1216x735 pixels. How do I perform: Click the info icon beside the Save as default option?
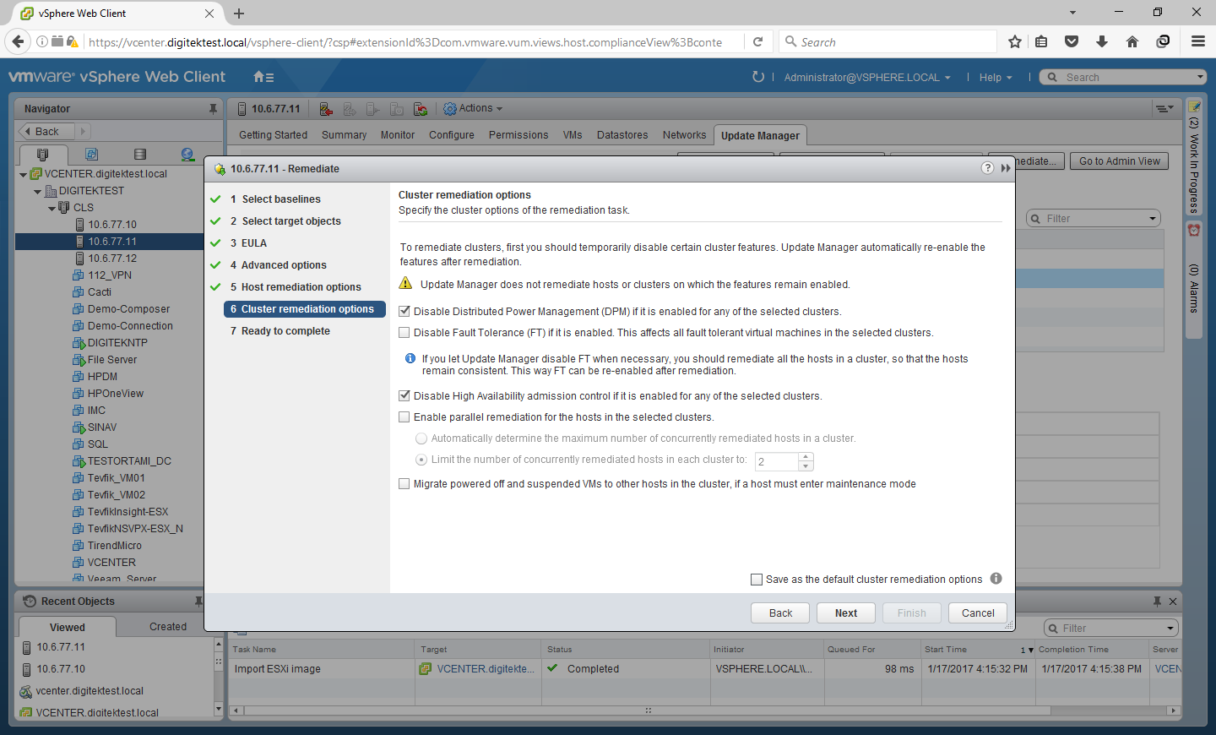pos(996,579)
